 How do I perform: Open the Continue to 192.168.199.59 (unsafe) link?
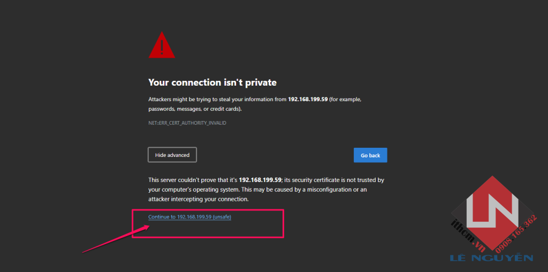[189, 217]
